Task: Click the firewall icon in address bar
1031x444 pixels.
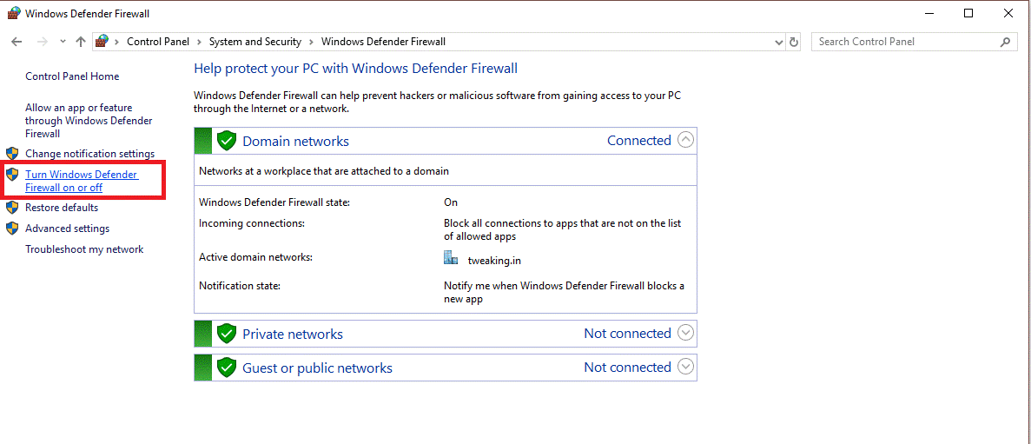Action: (x=102, y=42)
